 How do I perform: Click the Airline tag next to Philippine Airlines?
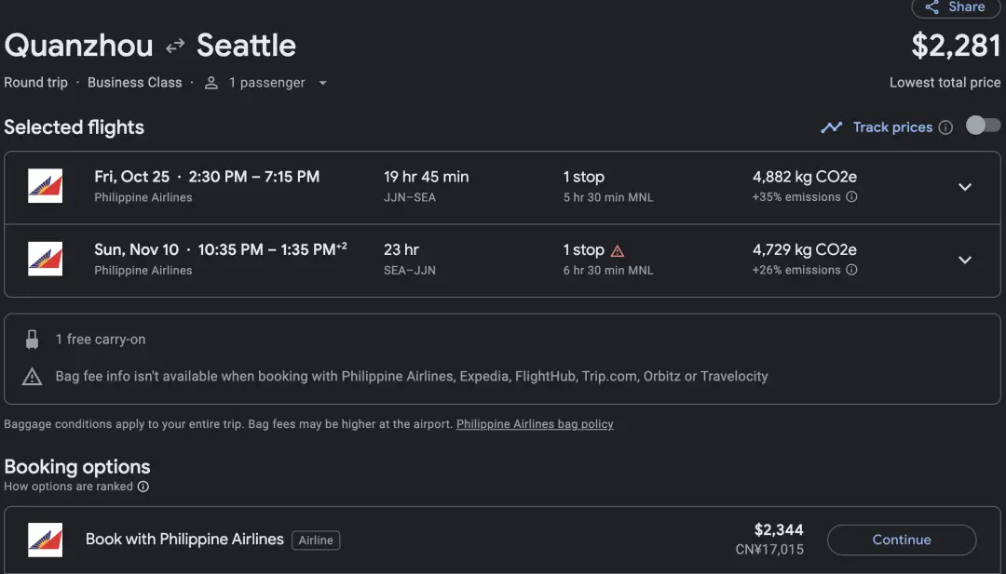point(316,541)
